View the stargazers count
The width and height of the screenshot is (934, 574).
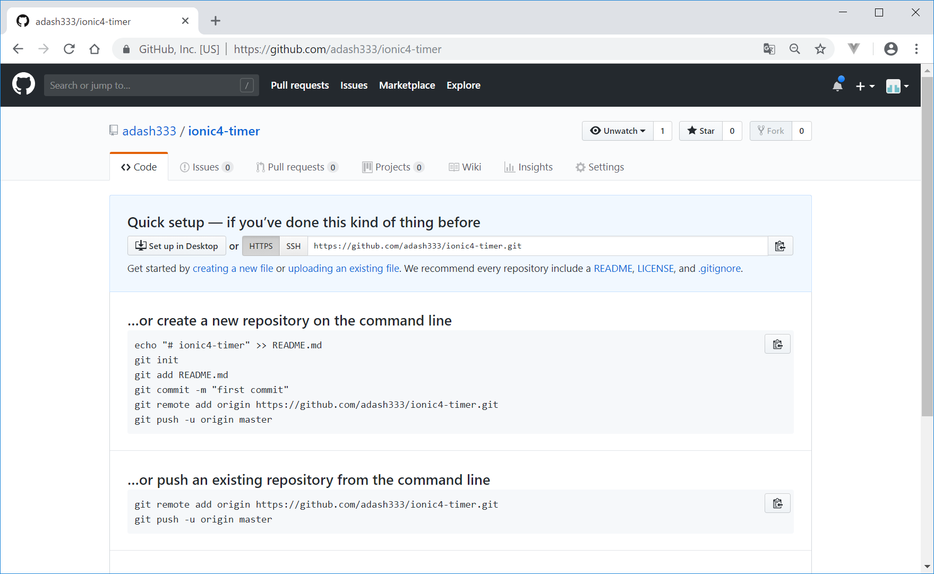point(732,131)
